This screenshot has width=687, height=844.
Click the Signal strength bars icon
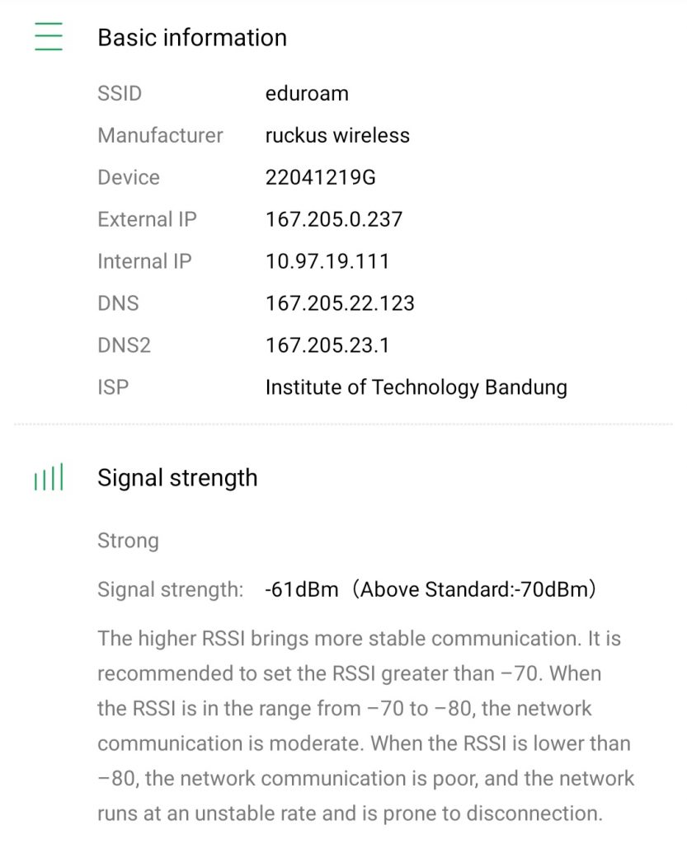49,478
